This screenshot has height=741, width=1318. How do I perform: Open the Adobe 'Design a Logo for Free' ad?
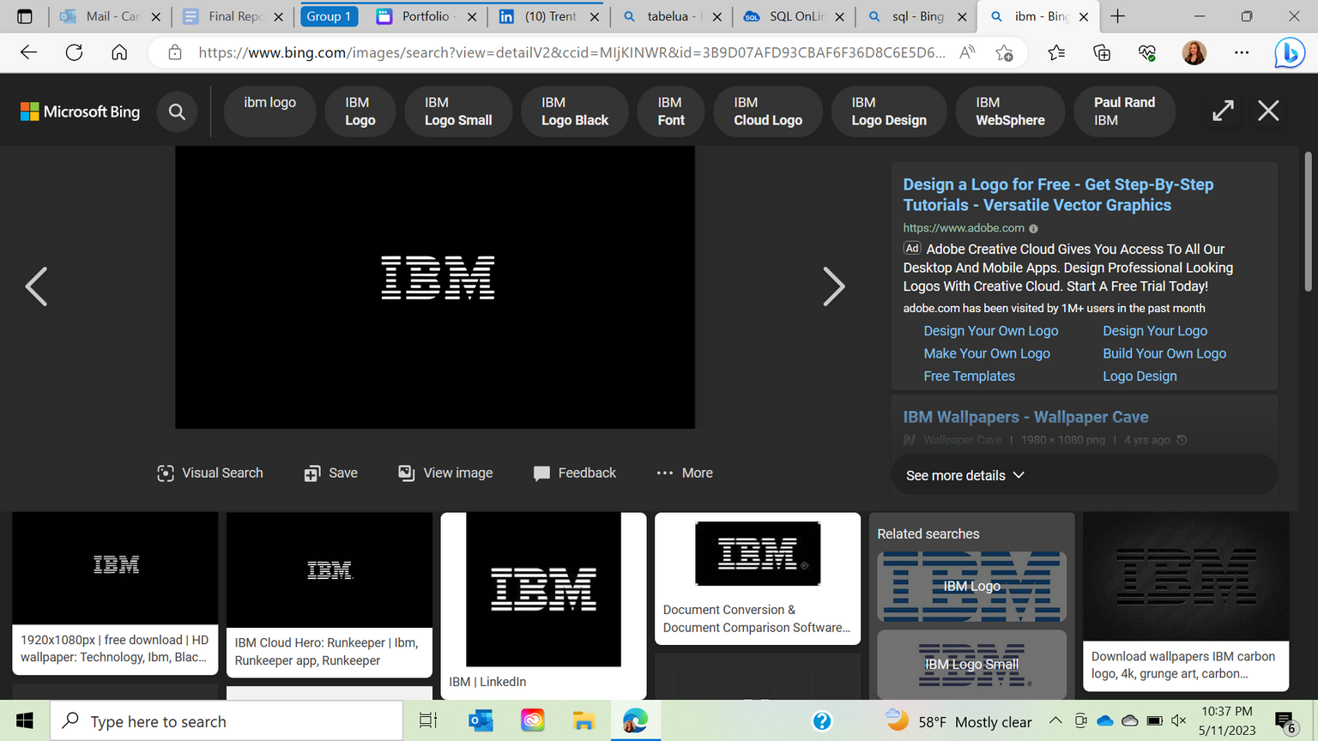click(x=1058, y=195)
